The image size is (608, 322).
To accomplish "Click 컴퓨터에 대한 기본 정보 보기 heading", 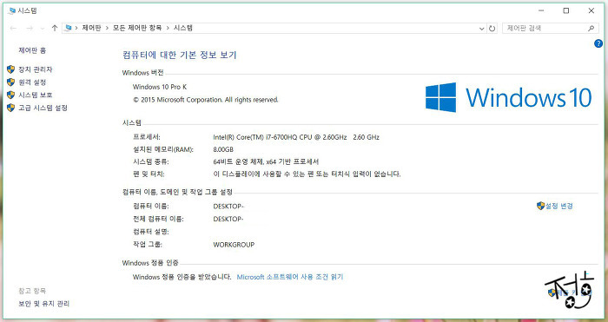I will point(180,55).
